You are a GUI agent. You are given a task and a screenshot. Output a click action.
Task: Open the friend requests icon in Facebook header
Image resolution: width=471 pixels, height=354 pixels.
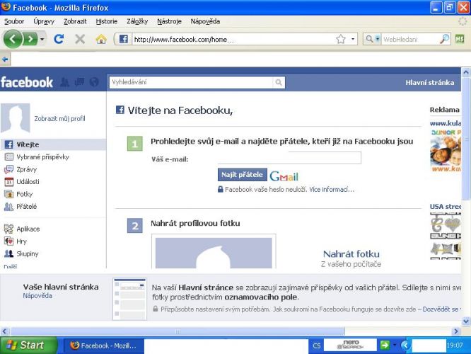64,82
